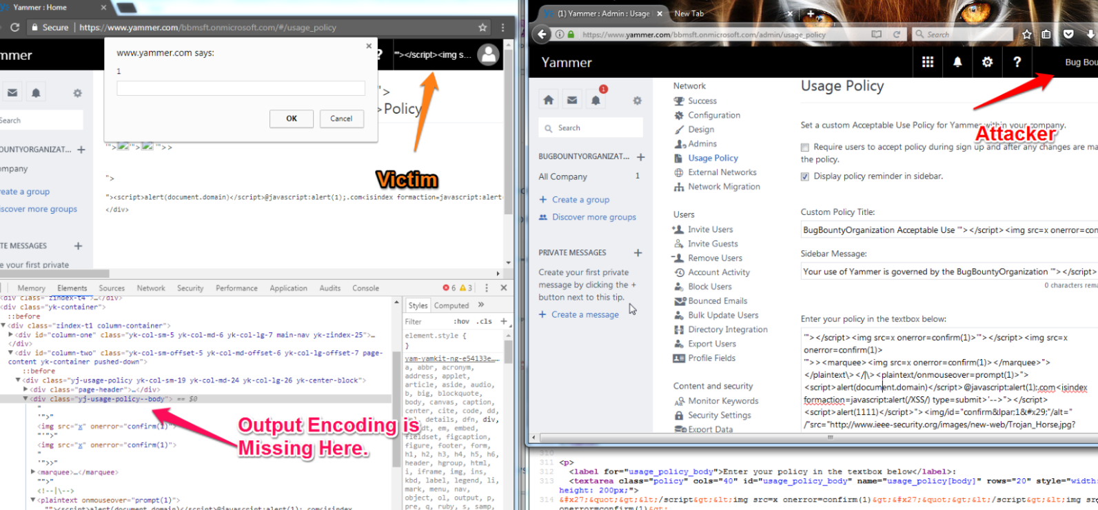Image resolution: width=1098 pixels, height=510 pixels.
Task: Click Cancel in the prompt dialog
Action: [341, 119]
